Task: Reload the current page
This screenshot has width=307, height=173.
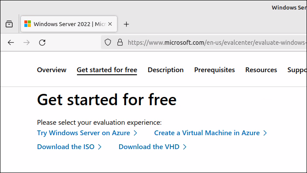Action: click(42, 43)
